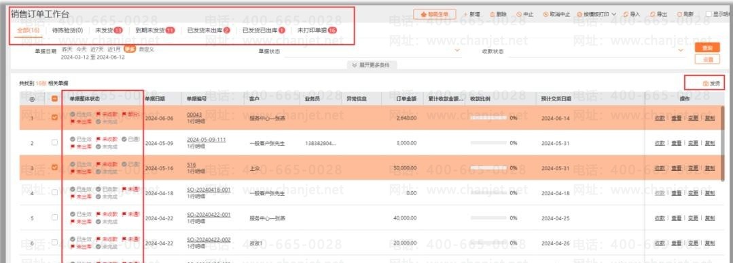Toggle the 显示明细 checkbox
Viewport: 733px width, 263px height.
click(709, 14)
